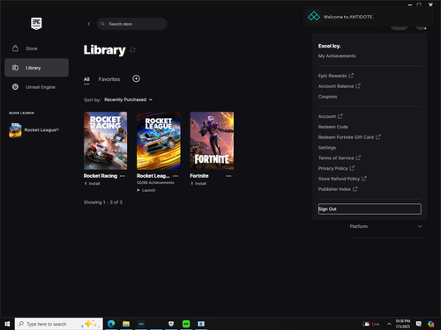Screen dimensions: 441x330
Task: Expand the Platform filter chevron
Action: tap(420, 226)
